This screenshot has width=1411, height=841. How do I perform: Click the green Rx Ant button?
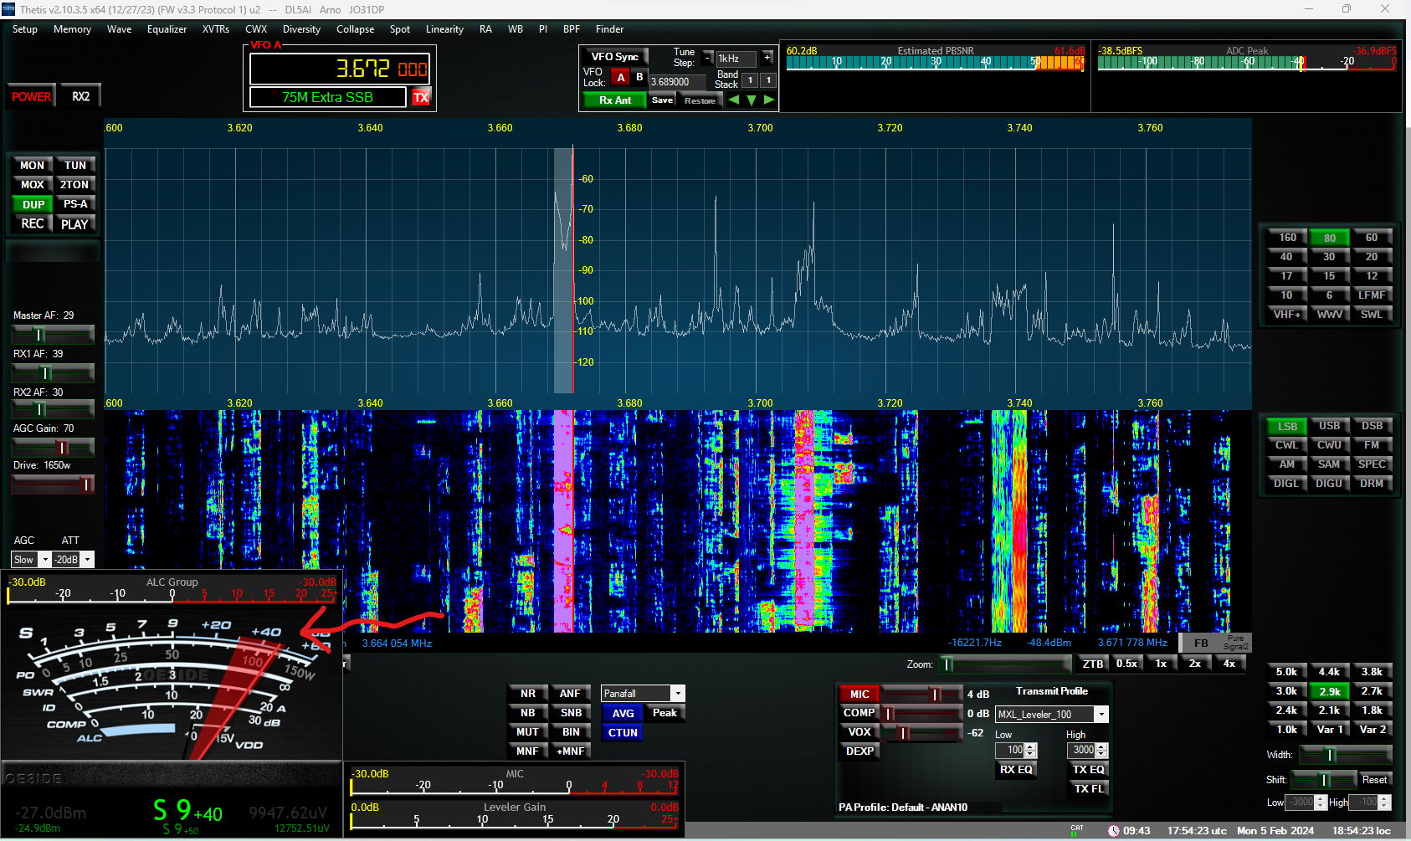coord(614,100)
